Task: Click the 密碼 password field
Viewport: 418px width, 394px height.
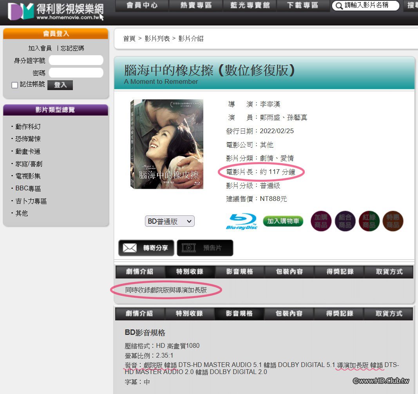Action: [x=76, y=72]
